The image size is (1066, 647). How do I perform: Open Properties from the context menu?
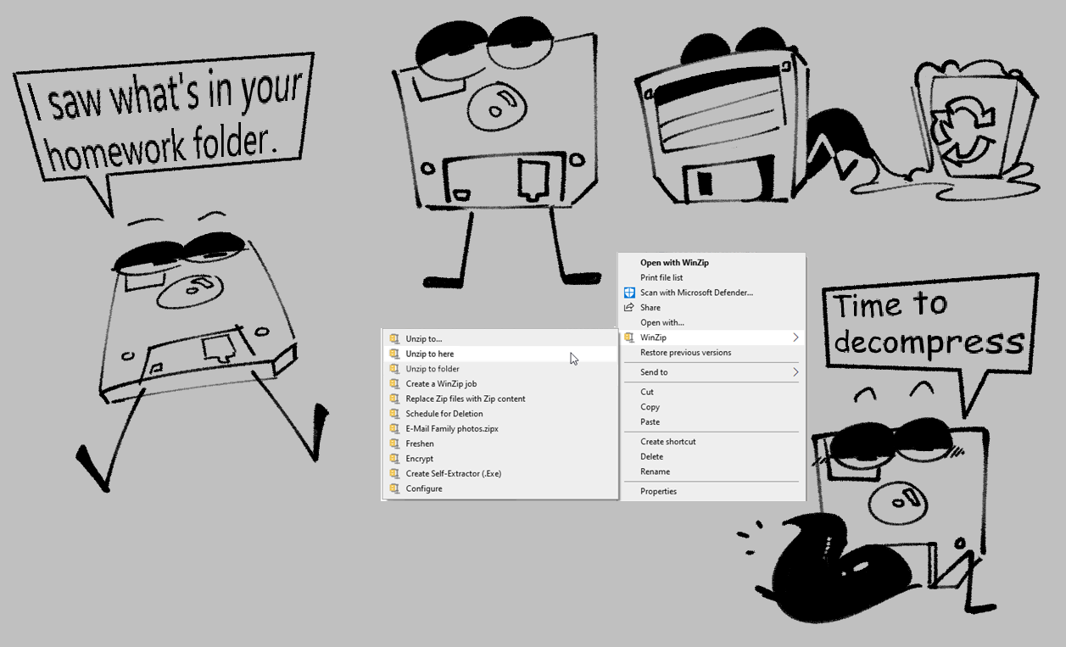click(x=658, y=492)
